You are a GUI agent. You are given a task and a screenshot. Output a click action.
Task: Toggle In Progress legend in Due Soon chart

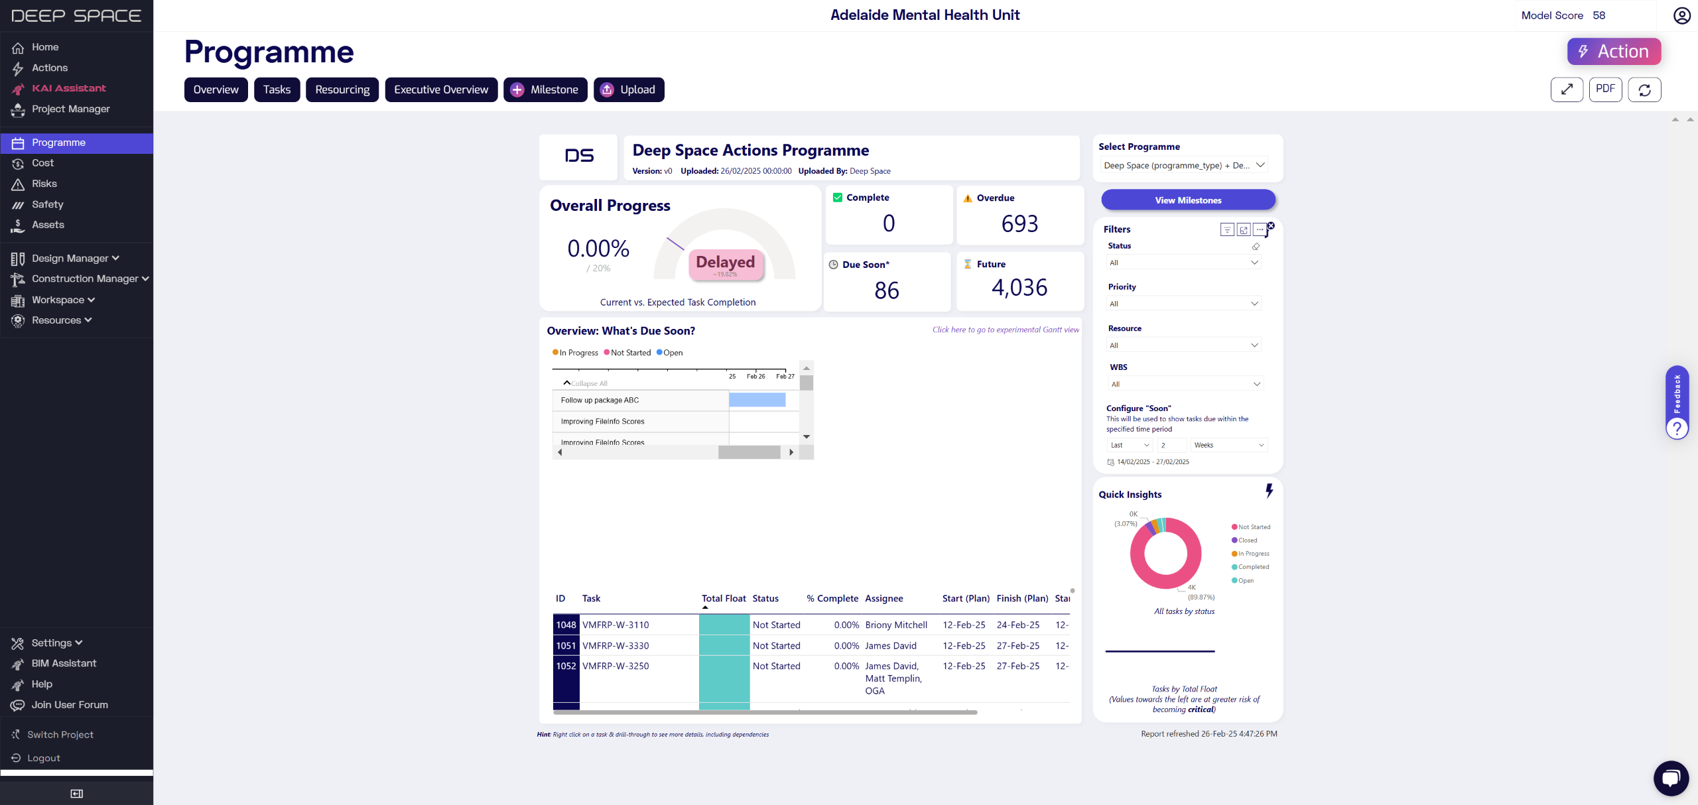(575, 353)
